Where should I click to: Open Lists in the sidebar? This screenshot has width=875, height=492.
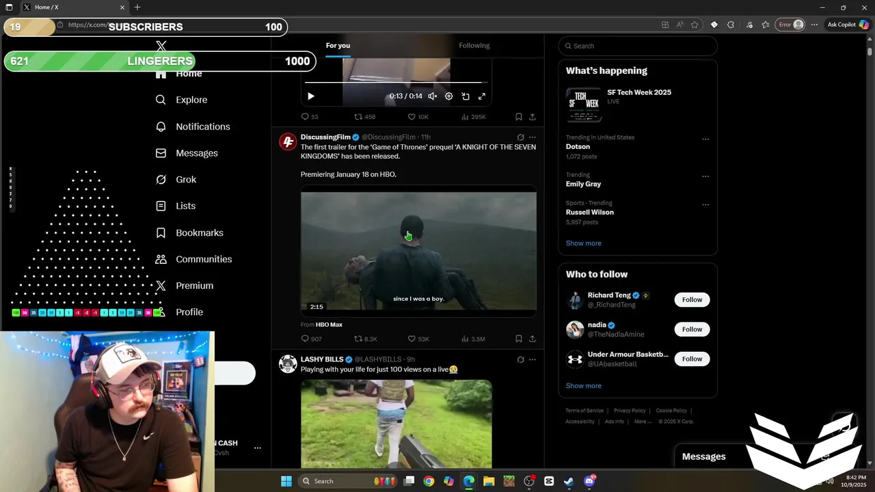(176, 206)
